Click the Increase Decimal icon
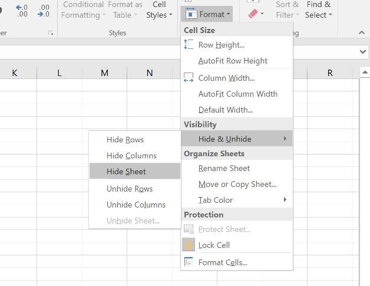Screen dimensions: 370x286 pos(22,11)
